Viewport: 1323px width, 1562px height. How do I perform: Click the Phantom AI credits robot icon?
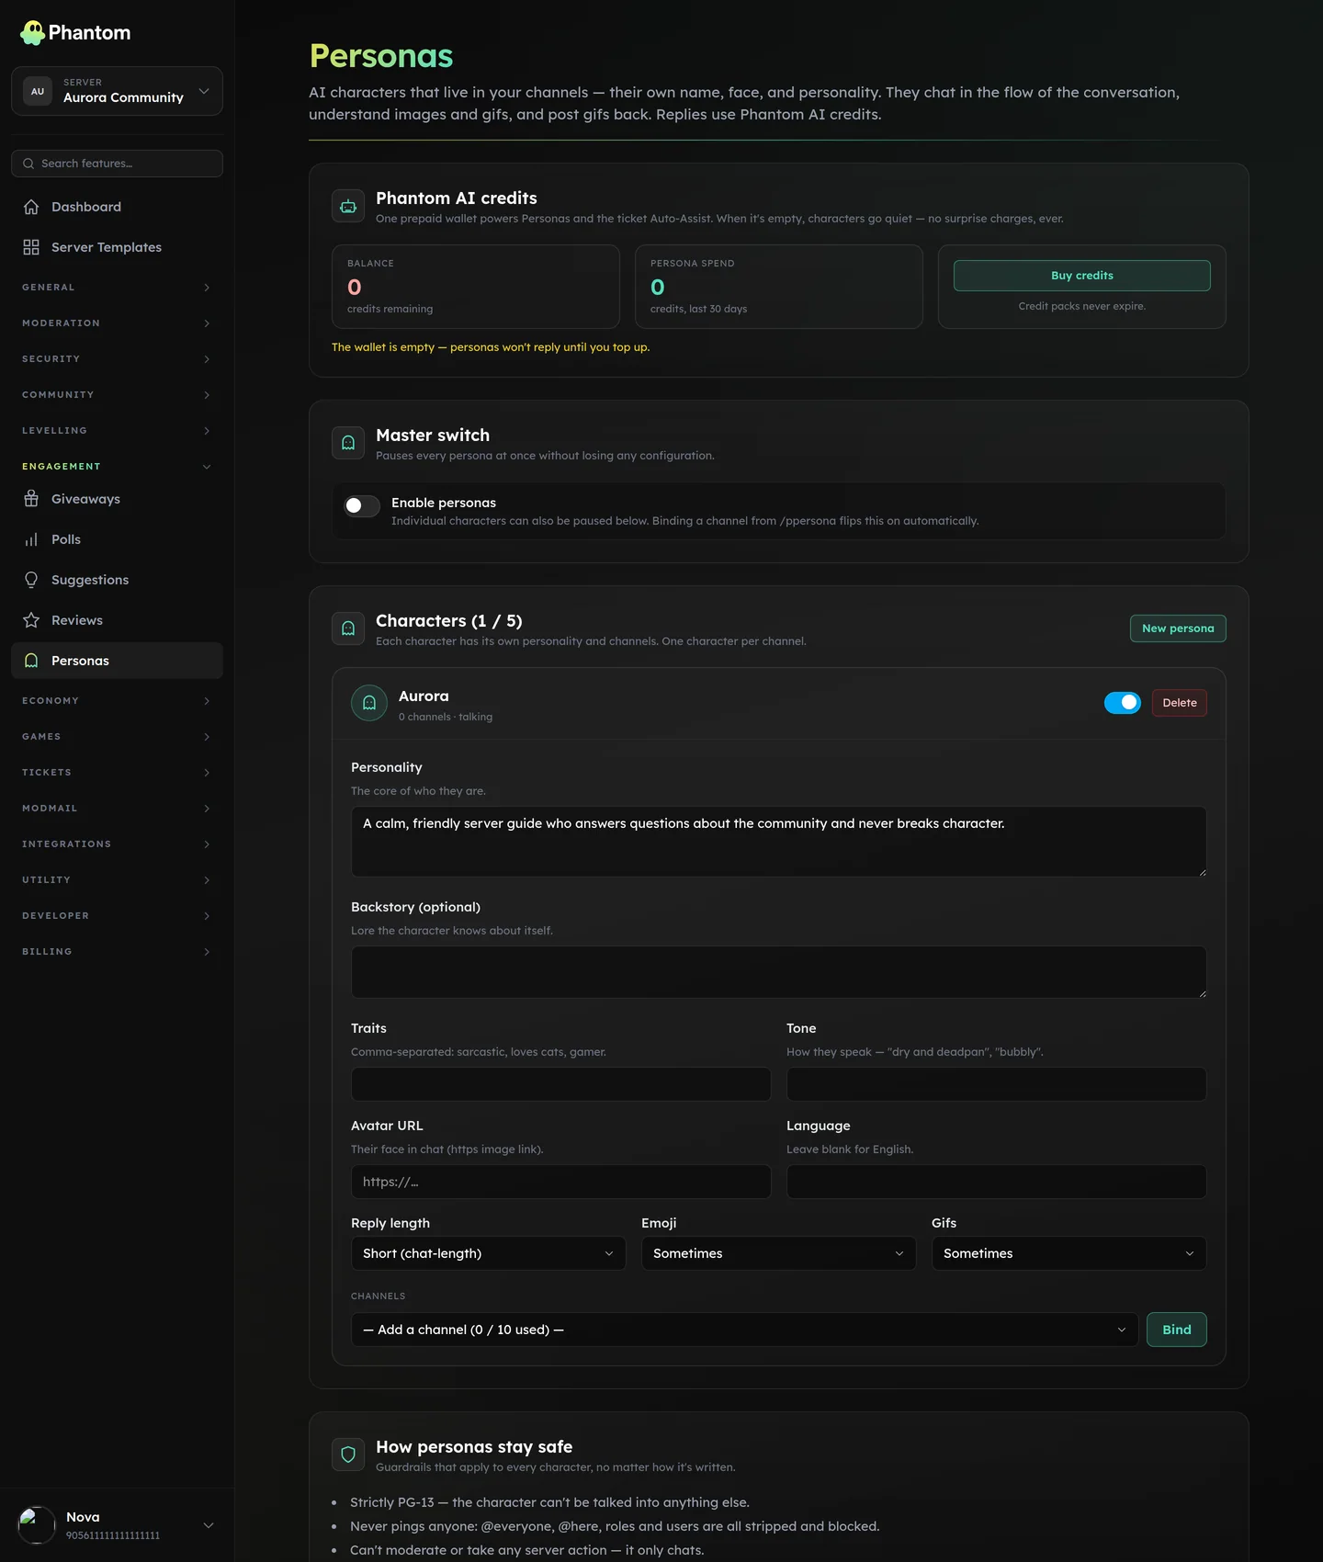pos(348,207)
